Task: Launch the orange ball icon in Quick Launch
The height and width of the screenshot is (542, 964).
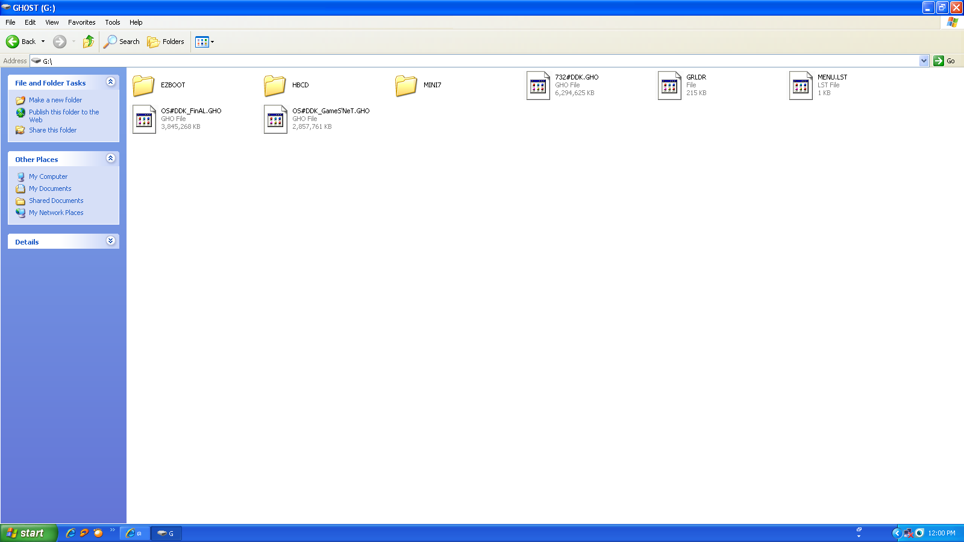Action: [x=98, y=533]
